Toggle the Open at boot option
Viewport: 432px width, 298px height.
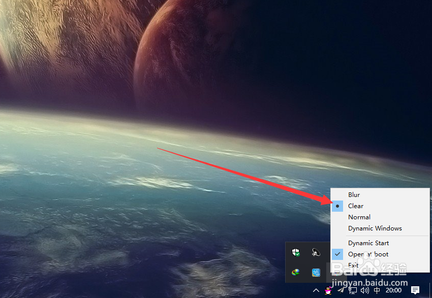pyautogui.click(x=380, y=254)
